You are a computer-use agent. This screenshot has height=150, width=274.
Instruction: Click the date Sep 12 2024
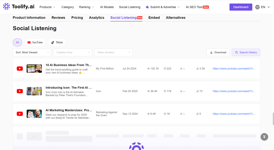click(130, 114)
